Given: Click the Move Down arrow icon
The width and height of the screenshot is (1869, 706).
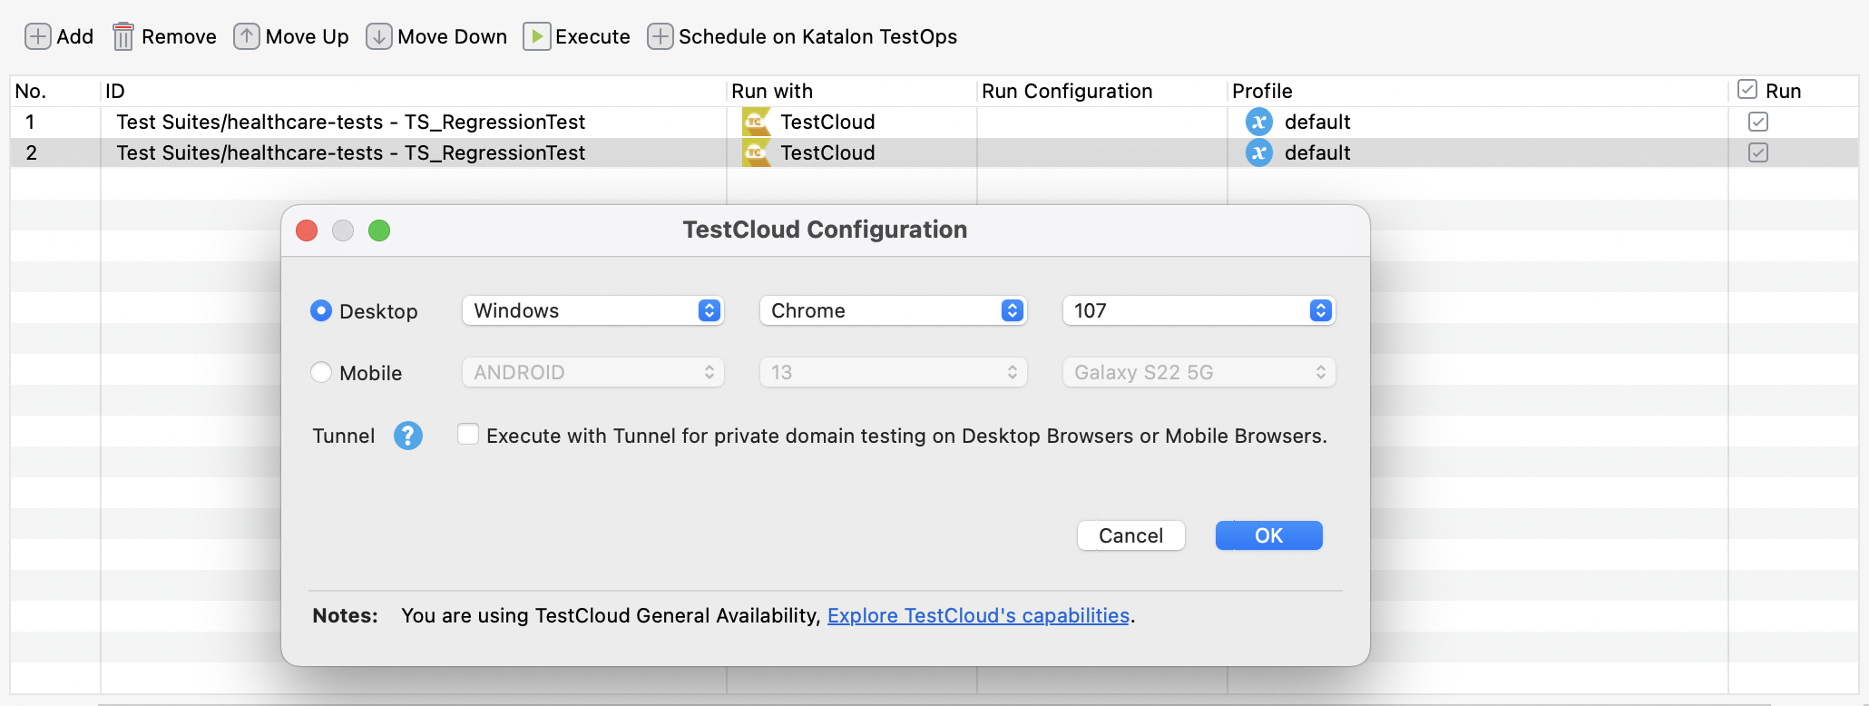Looking at the screenshot, I should point(379,36).
